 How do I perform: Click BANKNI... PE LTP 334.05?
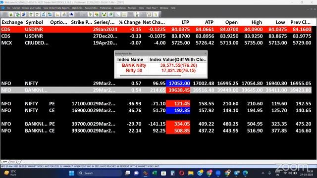click(178, 124)
